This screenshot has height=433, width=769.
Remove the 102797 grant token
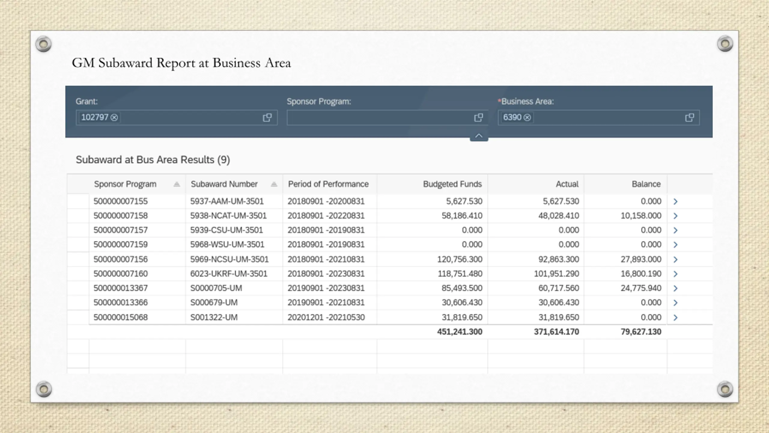[x=114, y=118]
